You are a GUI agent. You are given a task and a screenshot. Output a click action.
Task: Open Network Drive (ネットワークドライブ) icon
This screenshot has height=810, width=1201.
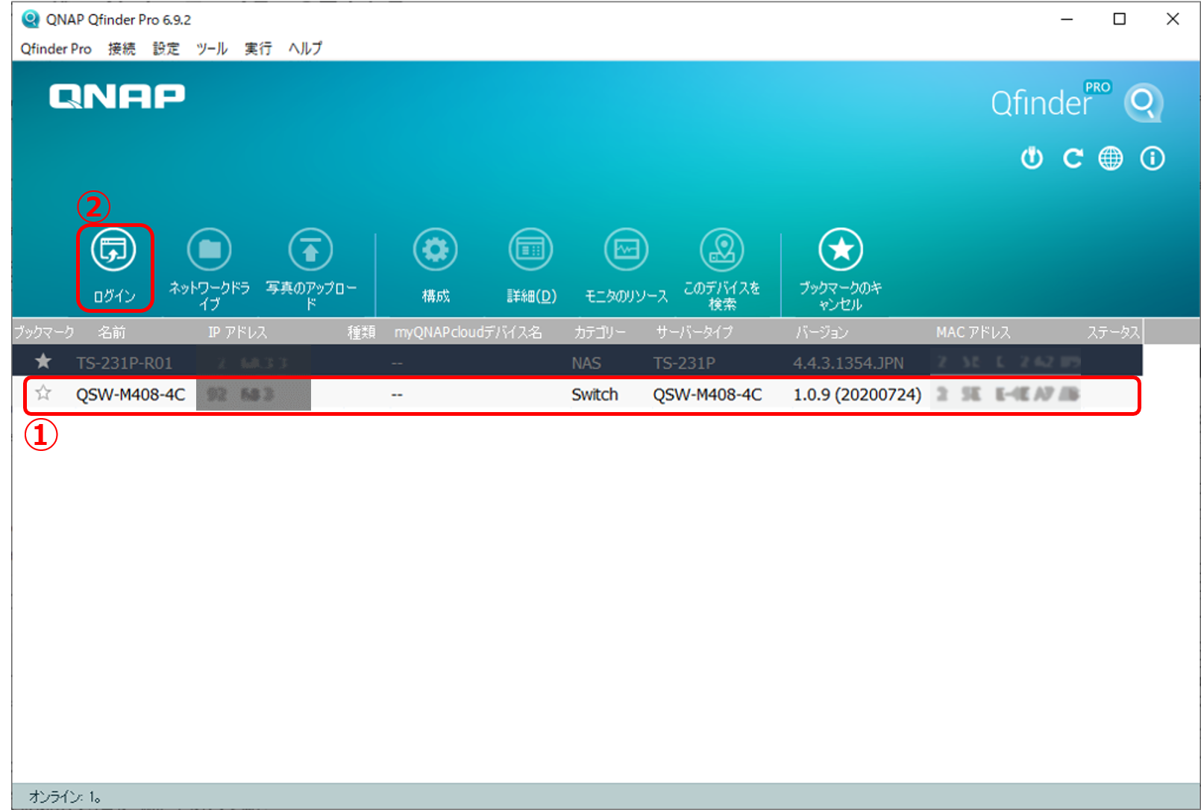click(x=209, y=250)
